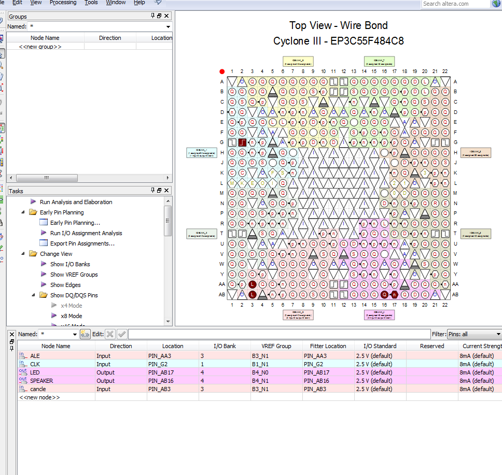Float the bottom All Pins panel
This screenshot has width=502, height=475.
pyautogui.click(x=12, y=341)
